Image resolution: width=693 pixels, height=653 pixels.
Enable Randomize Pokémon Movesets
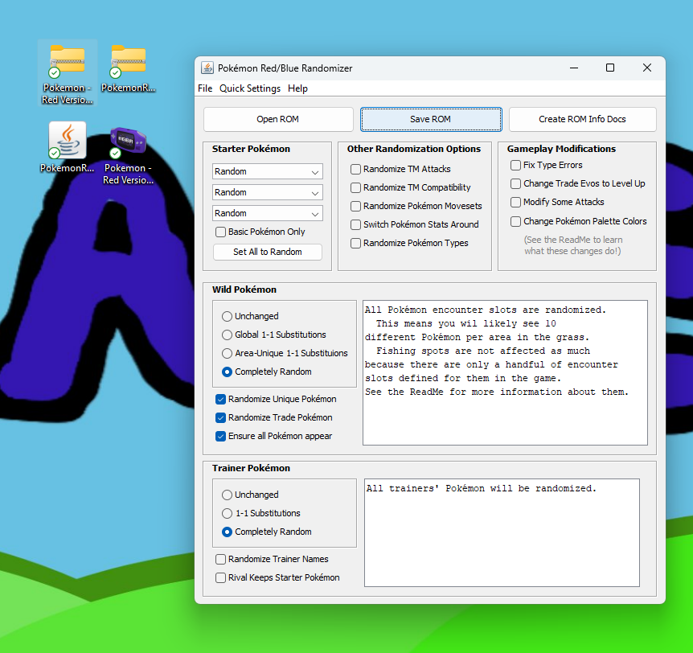point(355,206)
